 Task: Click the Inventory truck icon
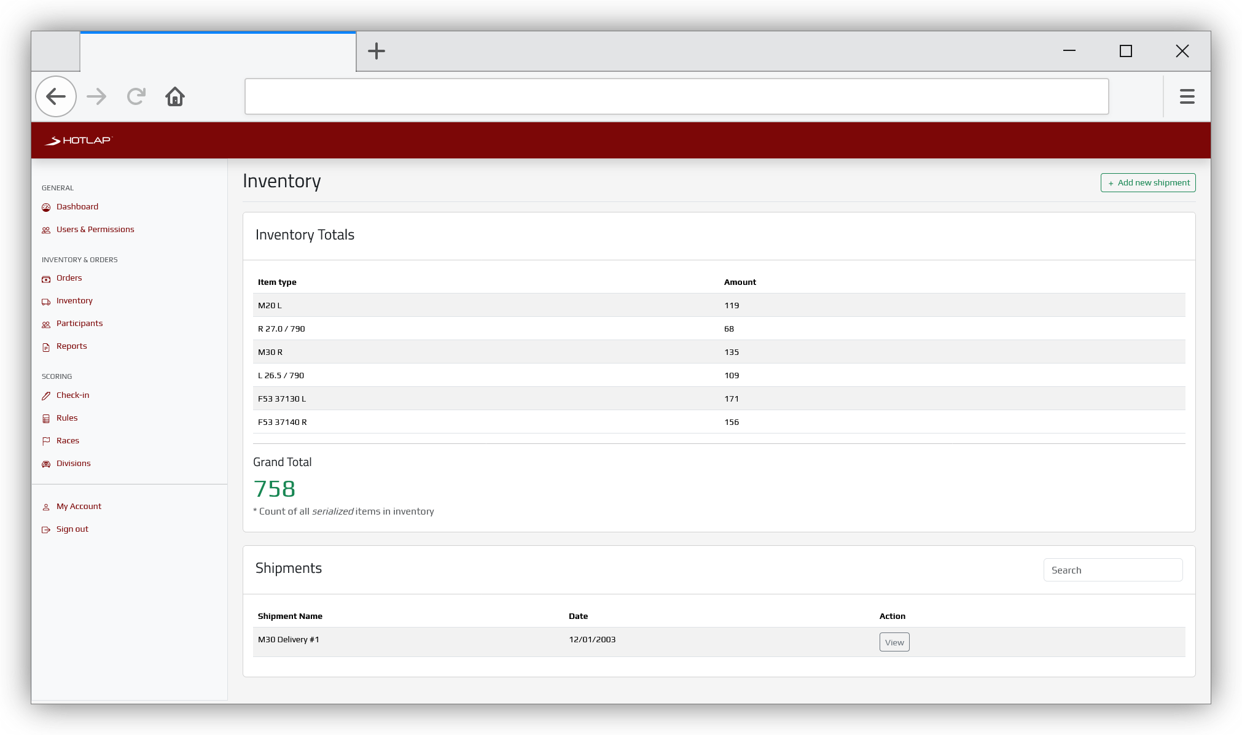(46, 301)
